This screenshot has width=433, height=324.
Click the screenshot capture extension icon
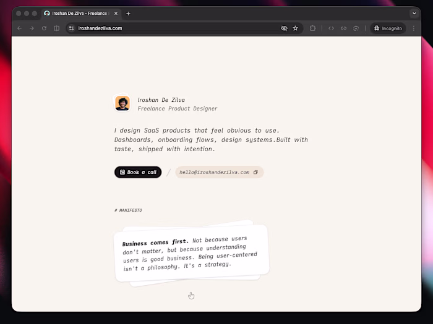356,28
